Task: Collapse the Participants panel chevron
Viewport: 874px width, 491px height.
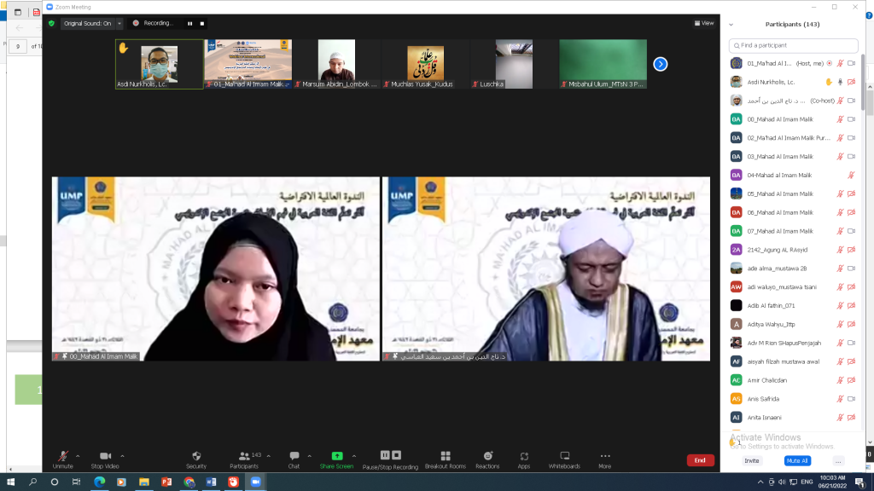Action: click(x=731, y=25)
